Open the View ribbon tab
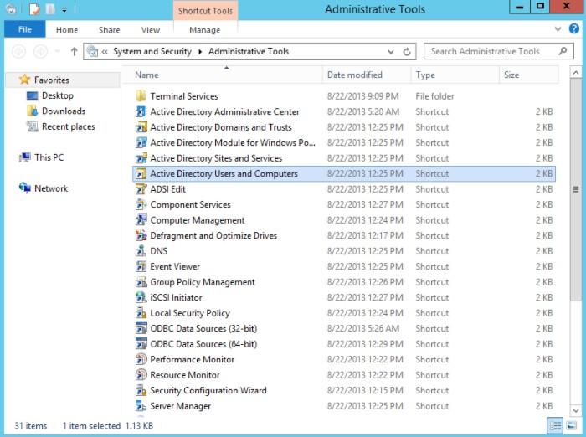Screen dimensions: 586x437 [x=151, y=30]
